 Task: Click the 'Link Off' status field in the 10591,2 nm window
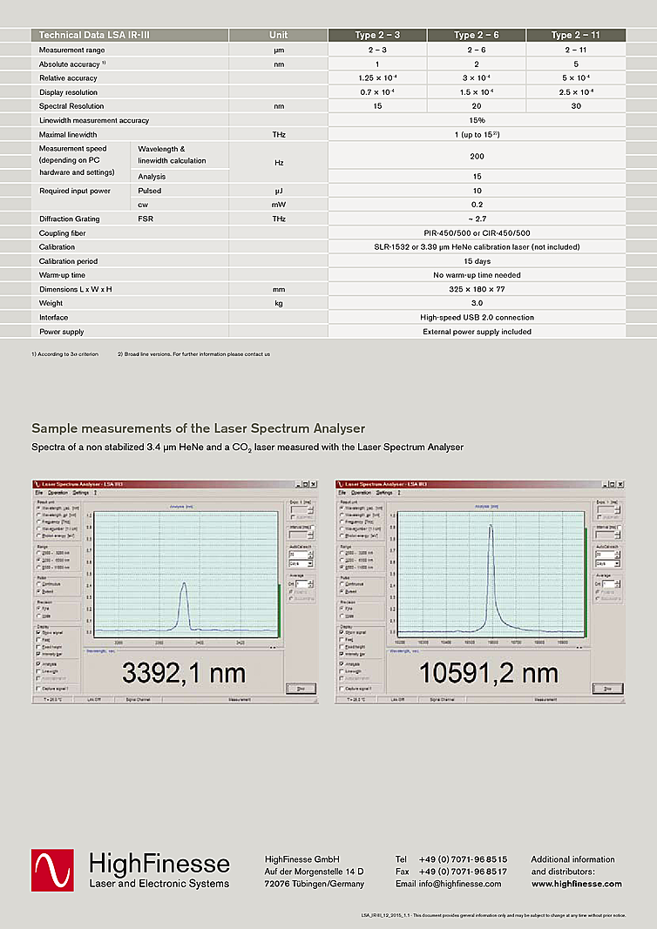pyautogui.click(x=397, y=700)
